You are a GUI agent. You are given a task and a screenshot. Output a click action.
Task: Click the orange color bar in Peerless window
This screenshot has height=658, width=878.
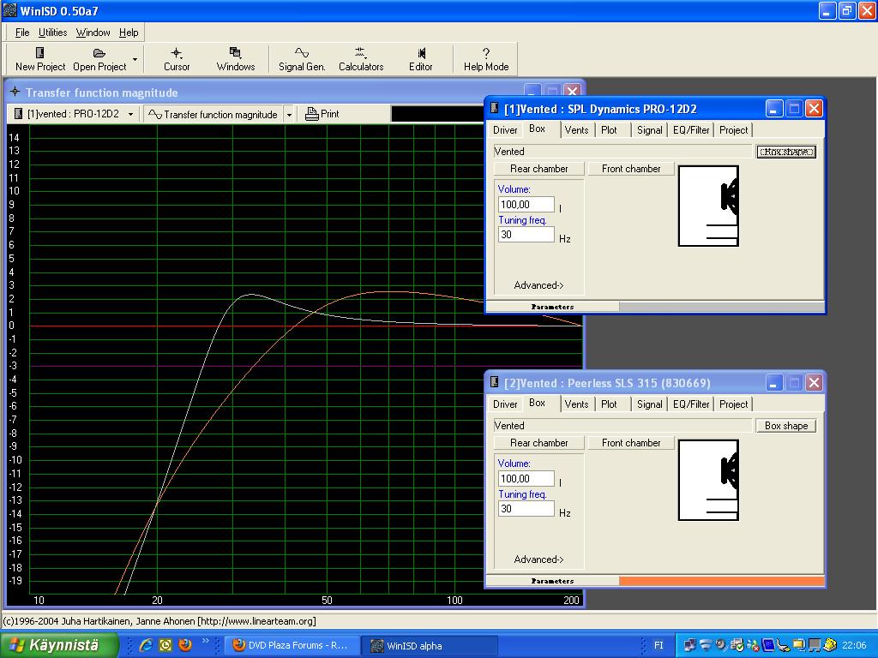pos(721,581)
